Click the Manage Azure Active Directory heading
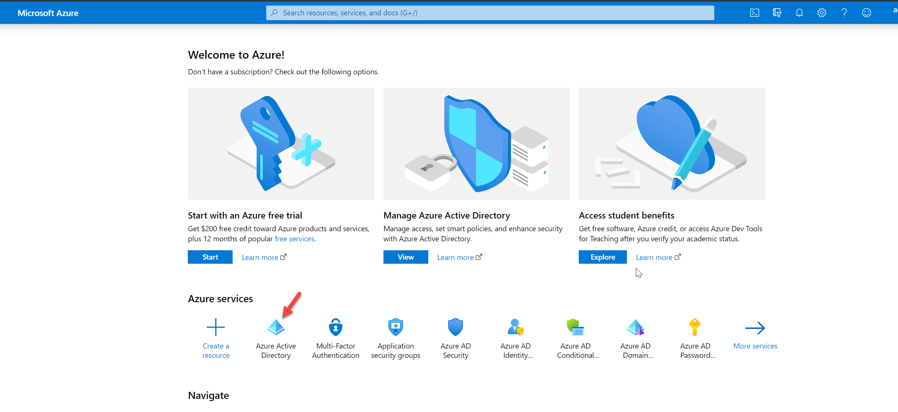This screenshot has height=412, width=898. point(447,216)
